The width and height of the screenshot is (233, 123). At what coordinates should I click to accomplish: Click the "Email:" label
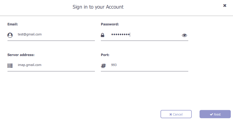pyautogui.click(x=13, y=24)
